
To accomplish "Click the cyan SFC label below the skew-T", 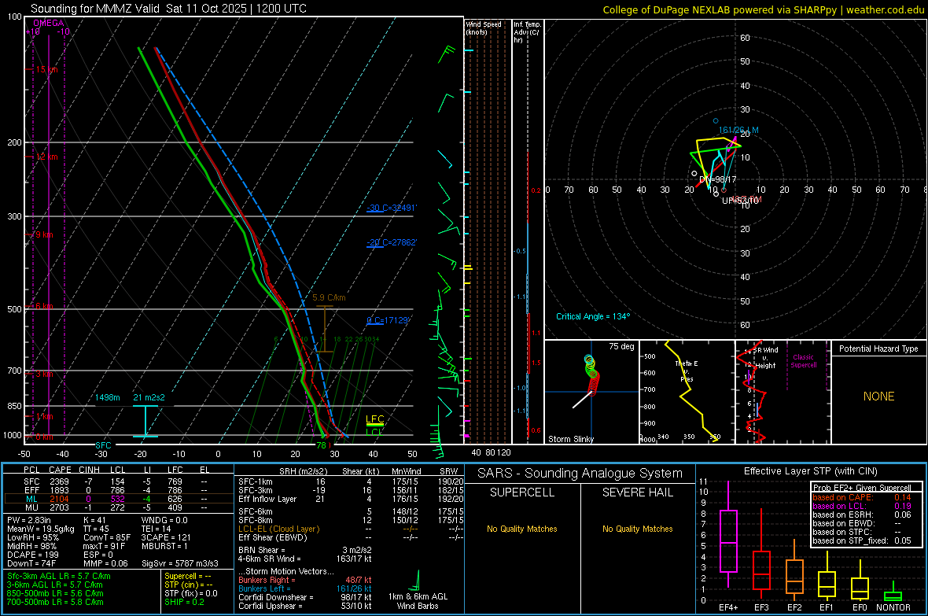I will point(103,444).
